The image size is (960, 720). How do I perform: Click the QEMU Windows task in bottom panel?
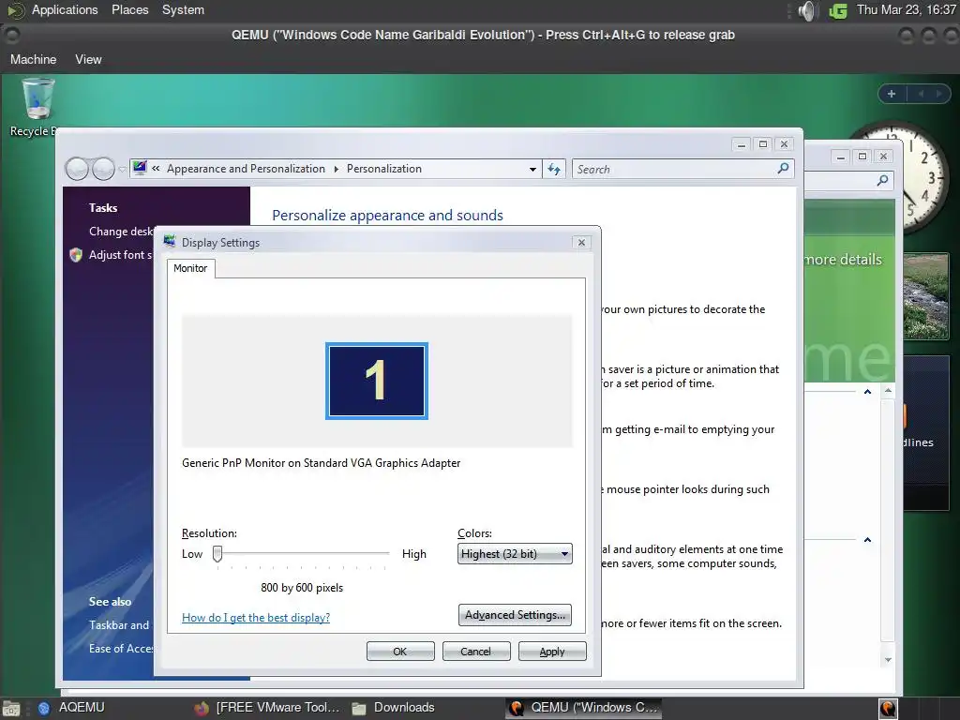[584, 708]
